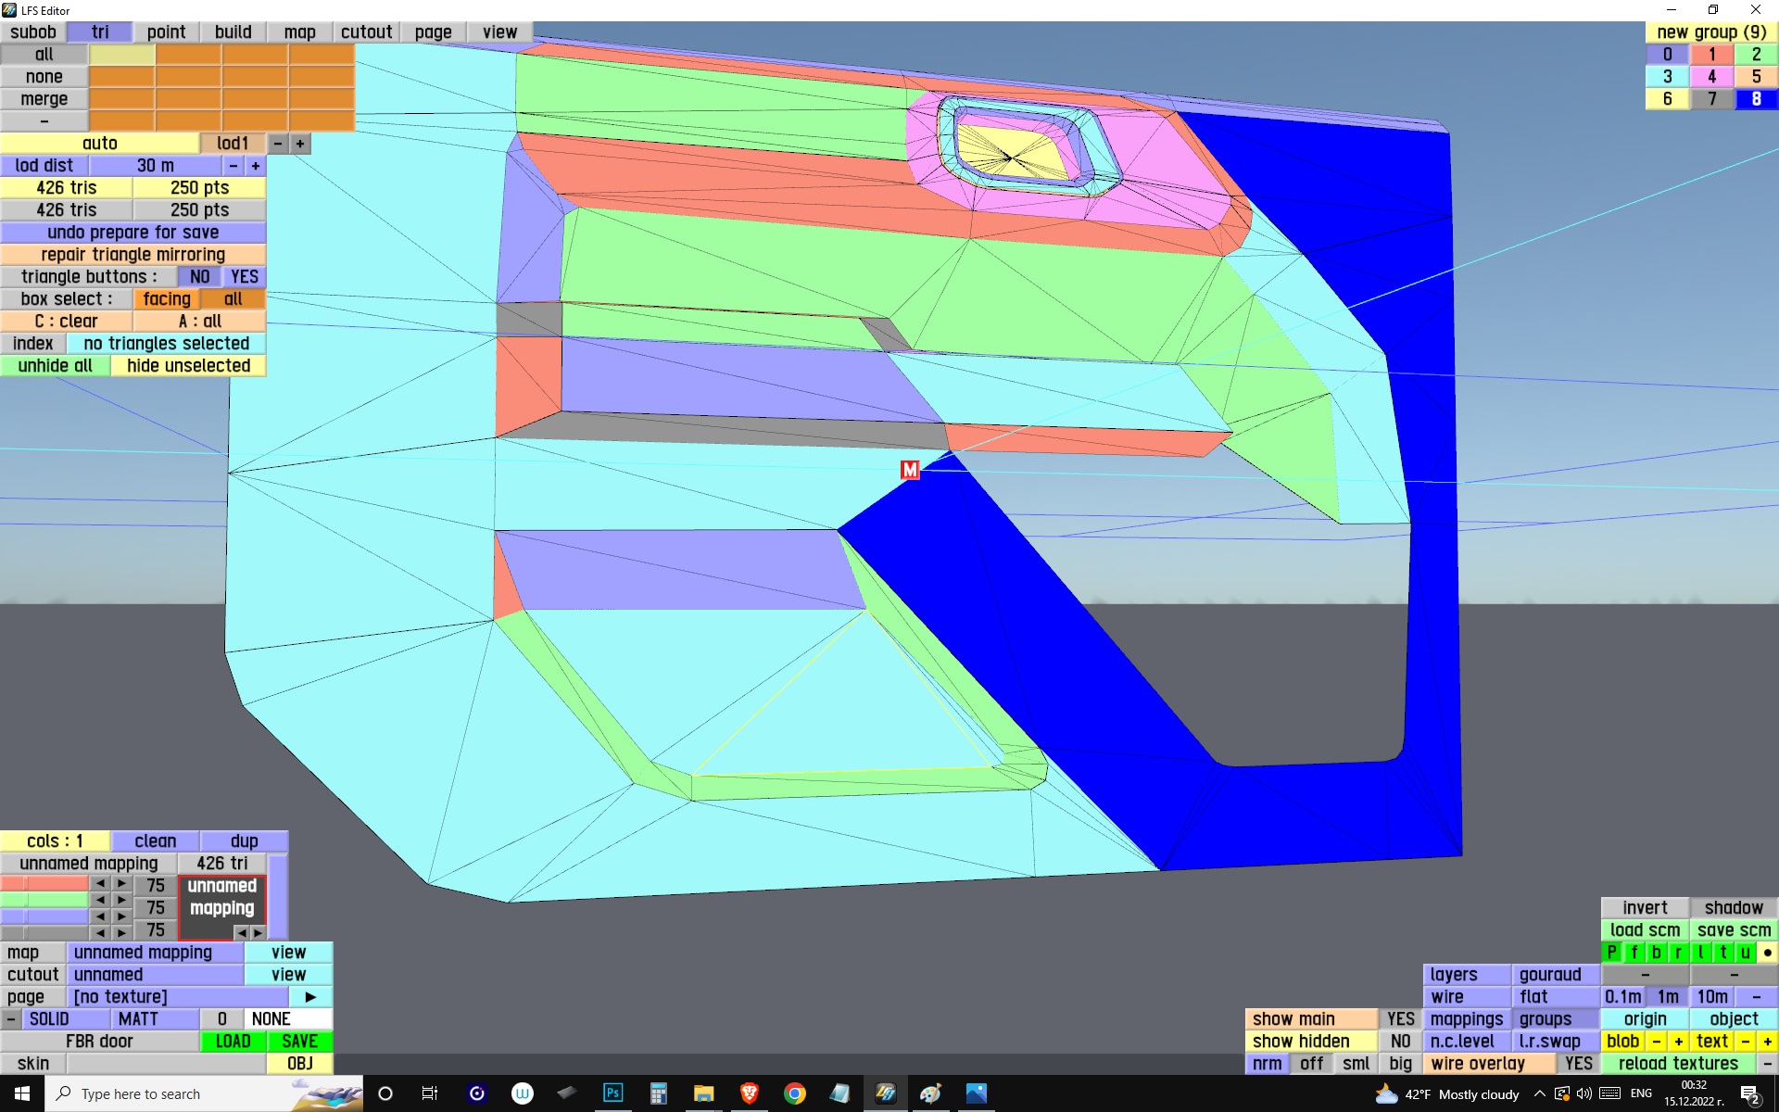Open Photoshop from the taskbar
Image resolution: width=1779 pixels, height=1112 pixels.
(612, 1093)
